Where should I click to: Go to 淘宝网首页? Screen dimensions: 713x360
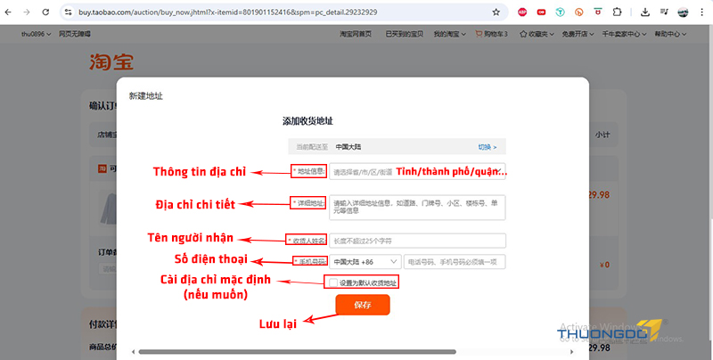[356, 34]
